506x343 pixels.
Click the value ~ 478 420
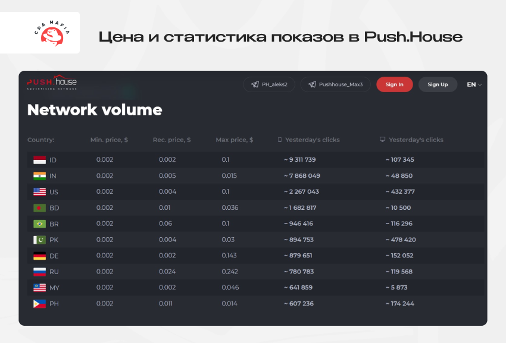401,240
